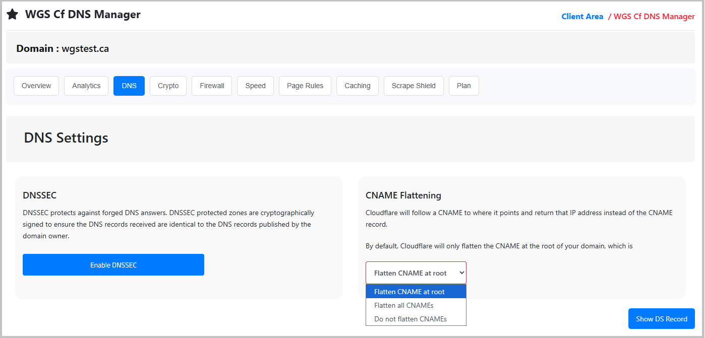Collapse the CNAME flattening dropdown

[x=416, y=273]
